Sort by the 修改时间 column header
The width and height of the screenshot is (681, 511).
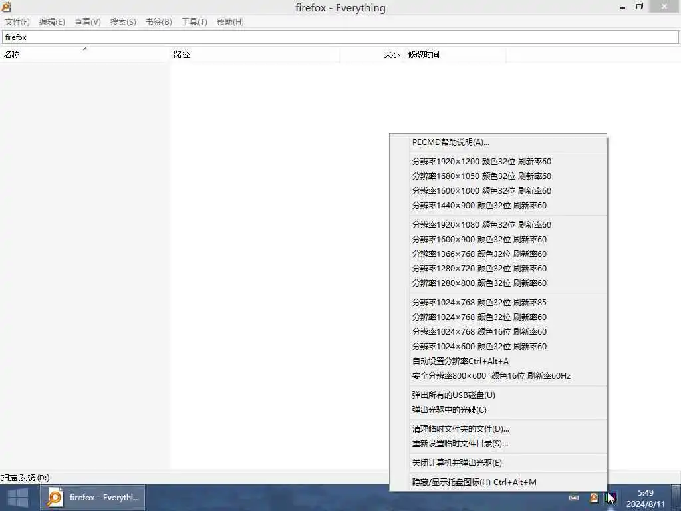[454, 55]
